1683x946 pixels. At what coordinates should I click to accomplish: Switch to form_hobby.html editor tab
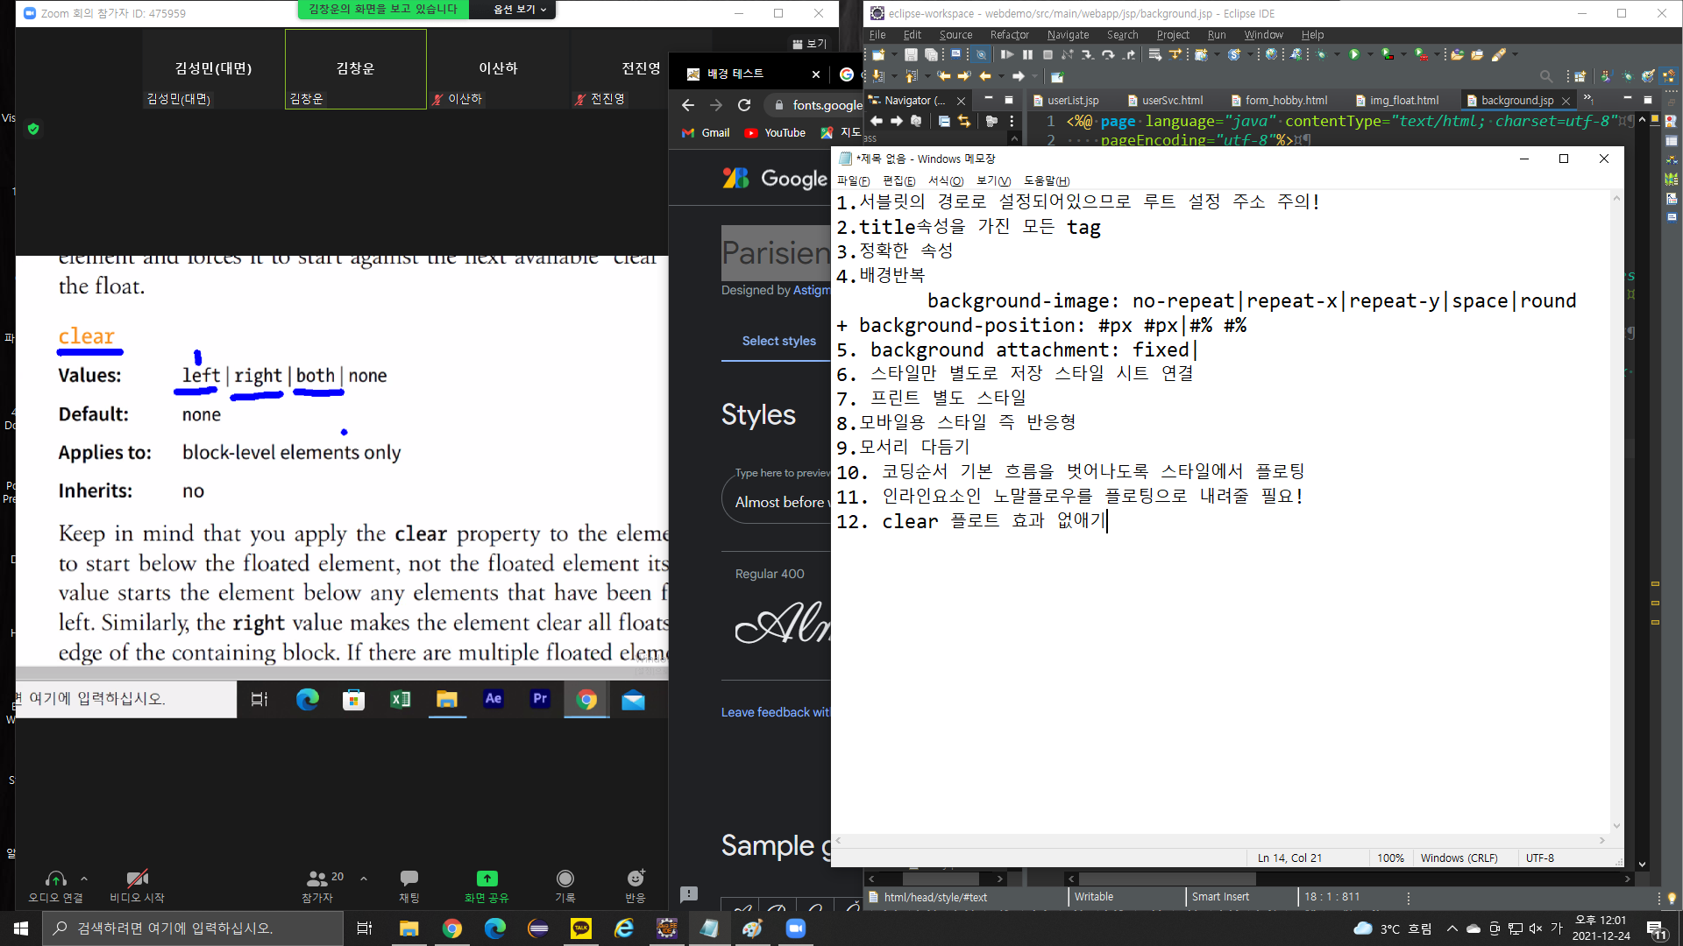click(1285, 101)
